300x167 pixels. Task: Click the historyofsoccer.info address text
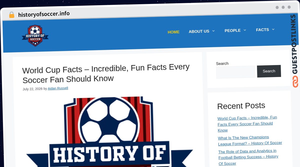(x=44, y=14)
